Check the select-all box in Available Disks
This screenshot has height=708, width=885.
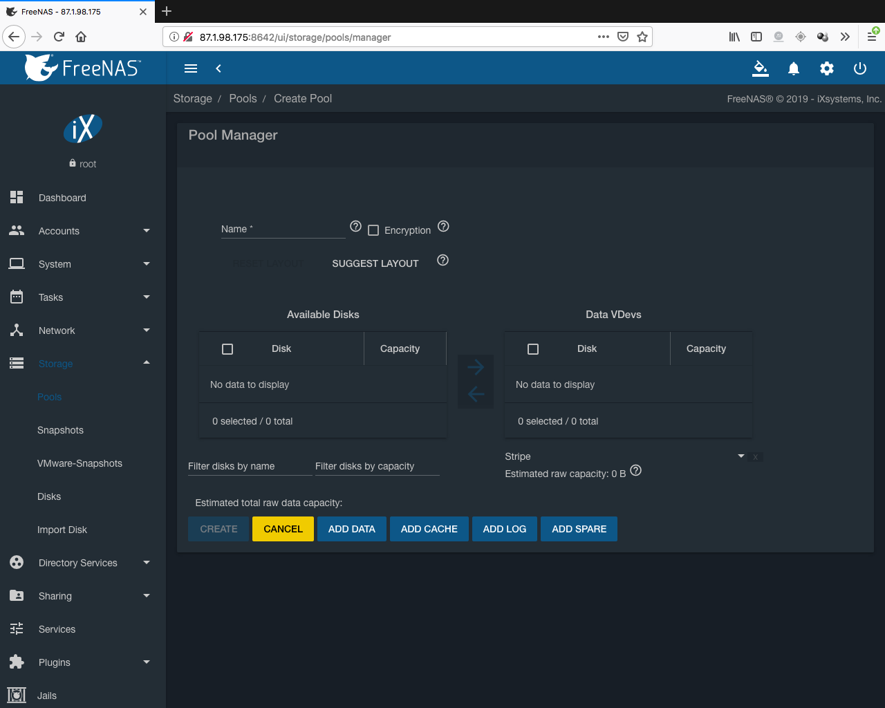(227, 349)
